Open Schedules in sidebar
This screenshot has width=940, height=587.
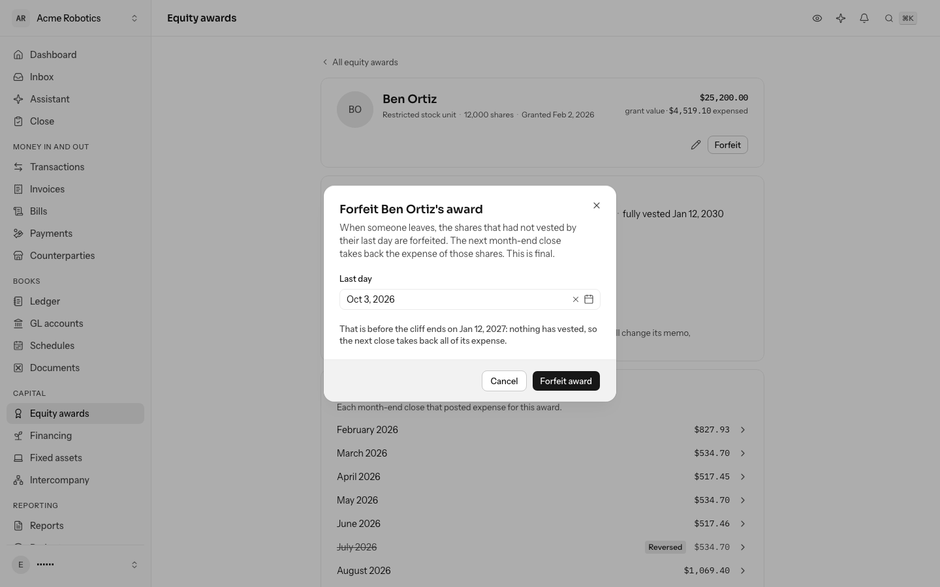pos(76,346)
